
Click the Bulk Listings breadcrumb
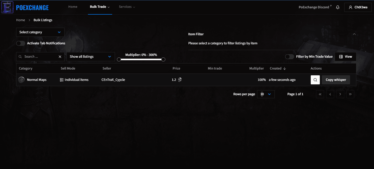tap(43, 20)
